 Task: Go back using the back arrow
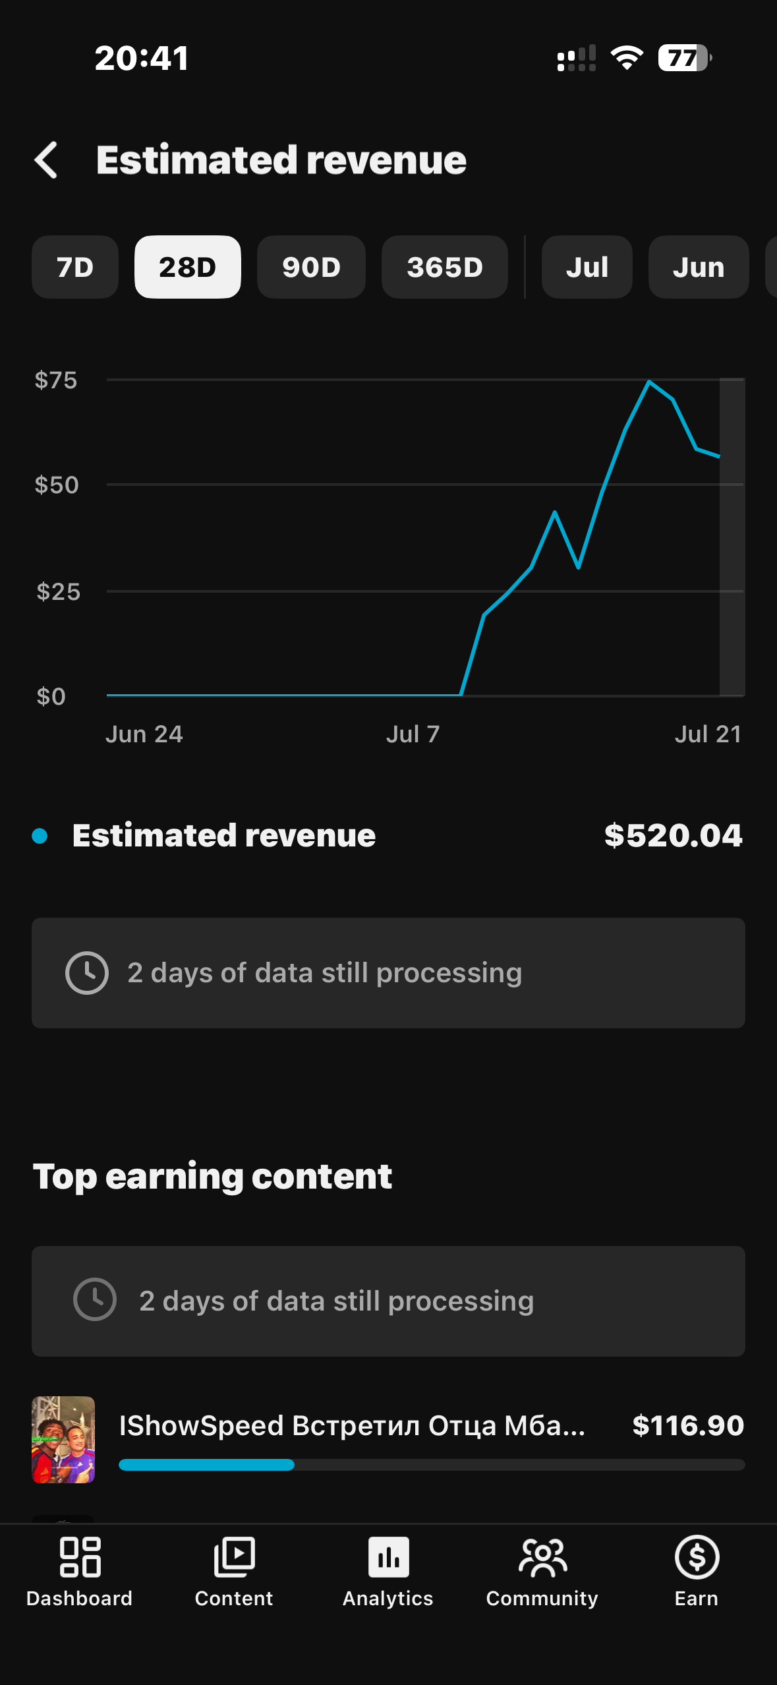pyautogui.click(x=46, y=160)
